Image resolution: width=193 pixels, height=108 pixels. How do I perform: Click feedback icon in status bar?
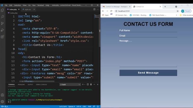[94, 106]
